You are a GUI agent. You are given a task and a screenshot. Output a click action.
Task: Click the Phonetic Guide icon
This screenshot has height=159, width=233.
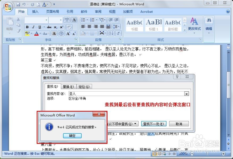[x=67, y=20]
